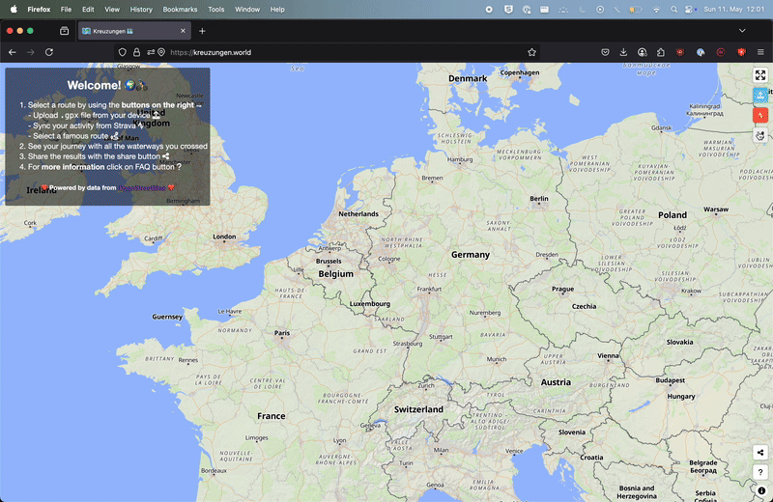Open the Window menu
The image size is (773, 502).
click(247, 10)
